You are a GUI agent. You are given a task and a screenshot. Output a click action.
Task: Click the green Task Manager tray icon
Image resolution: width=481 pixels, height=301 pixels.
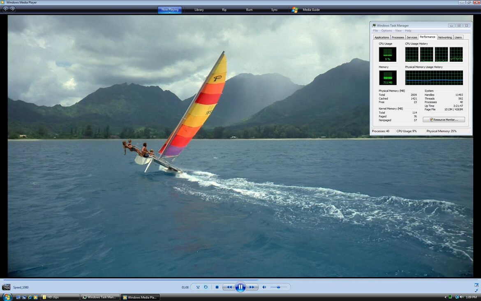coord(450,297)
